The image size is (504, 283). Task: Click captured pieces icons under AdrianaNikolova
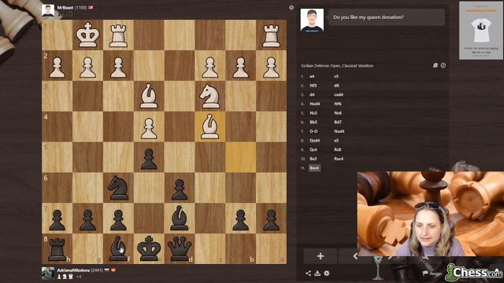[x=65, y=276]
